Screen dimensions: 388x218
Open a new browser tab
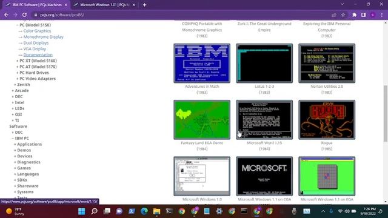144,5
